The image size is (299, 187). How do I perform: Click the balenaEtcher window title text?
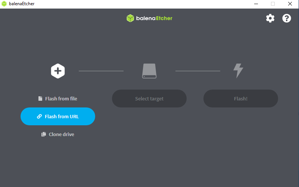point(22,4)
